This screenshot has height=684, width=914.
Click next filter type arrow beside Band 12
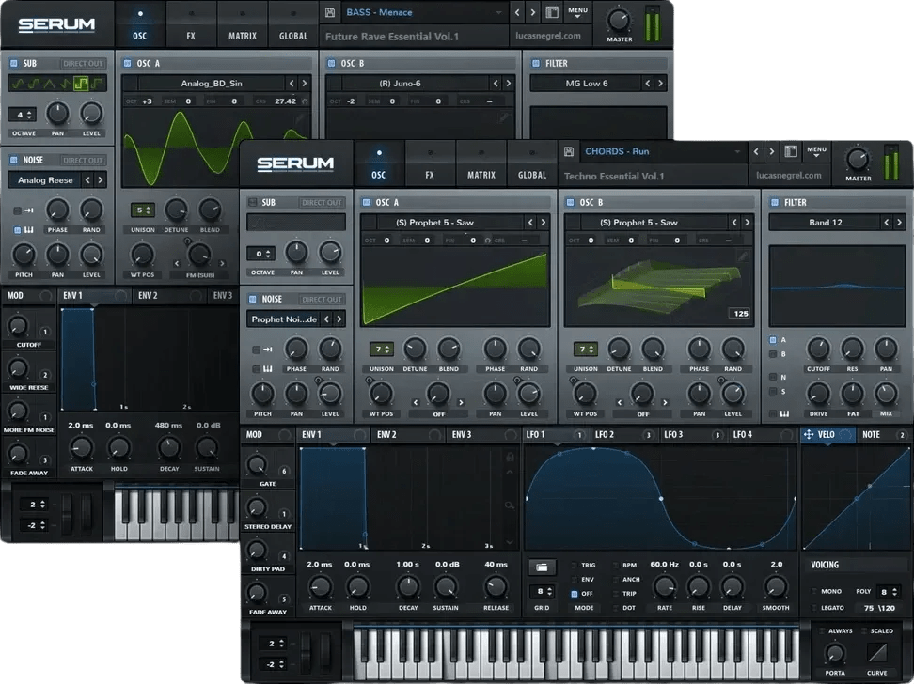(901, 223)
